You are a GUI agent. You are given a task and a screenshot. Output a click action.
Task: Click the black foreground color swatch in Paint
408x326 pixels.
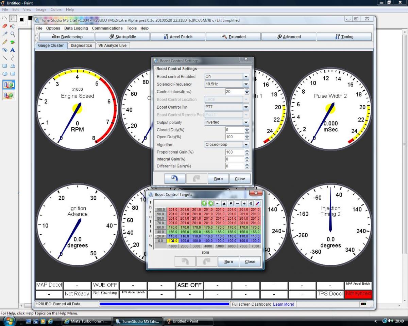(x=22, y=19)
